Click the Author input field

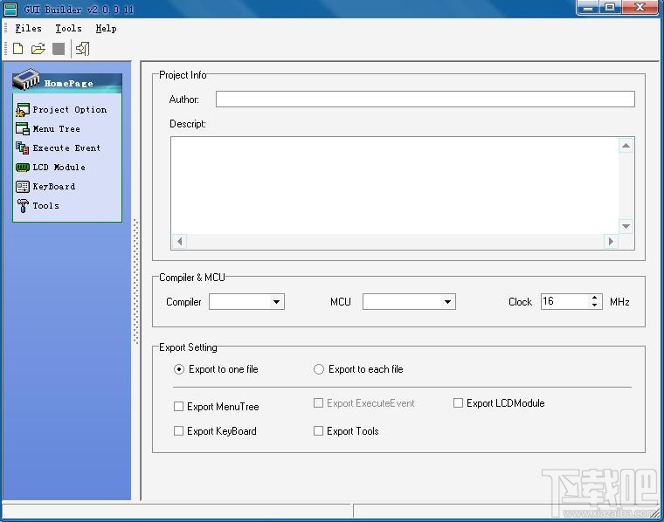tap(425, 99)
